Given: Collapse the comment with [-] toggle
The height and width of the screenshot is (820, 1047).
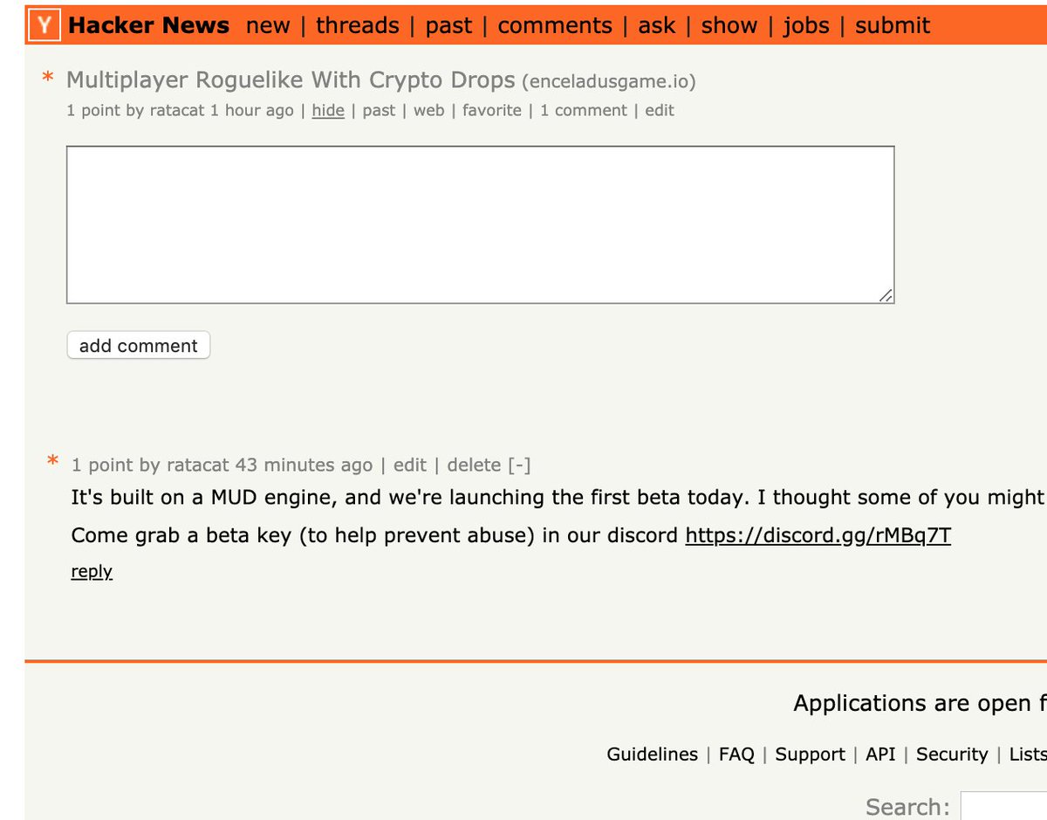Looking at the screenshot, I should [x=519, y=465].
